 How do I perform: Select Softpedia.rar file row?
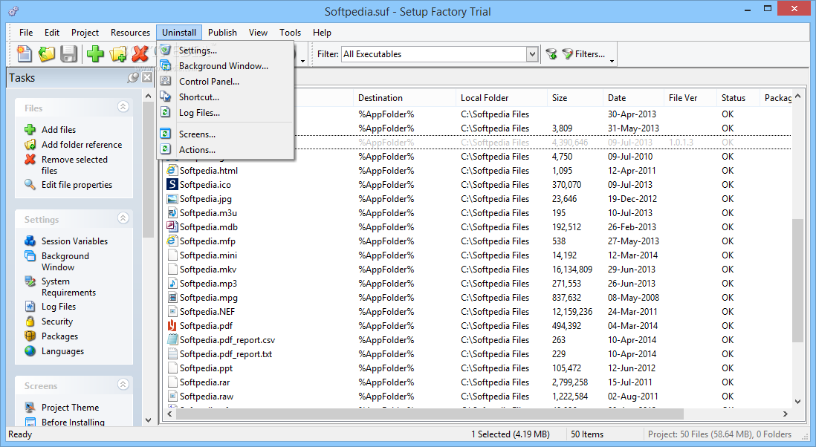coord(478,382)
